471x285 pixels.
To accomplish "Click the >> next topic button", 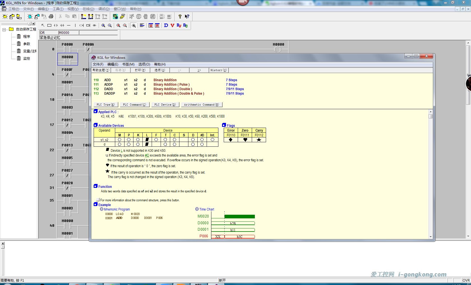I will (199, 70).
